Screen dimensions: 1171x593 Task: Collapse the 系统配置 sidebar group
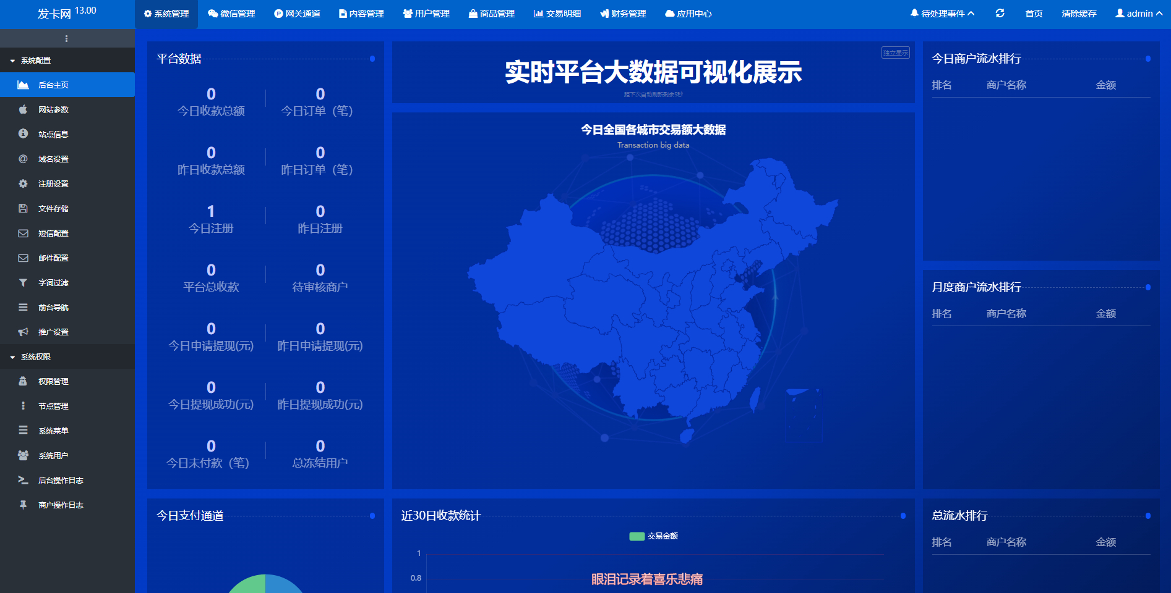36,61
